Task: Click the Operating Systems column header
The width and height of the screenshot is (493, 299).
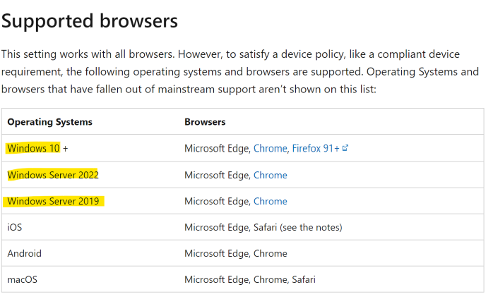Action: (49, 122)
